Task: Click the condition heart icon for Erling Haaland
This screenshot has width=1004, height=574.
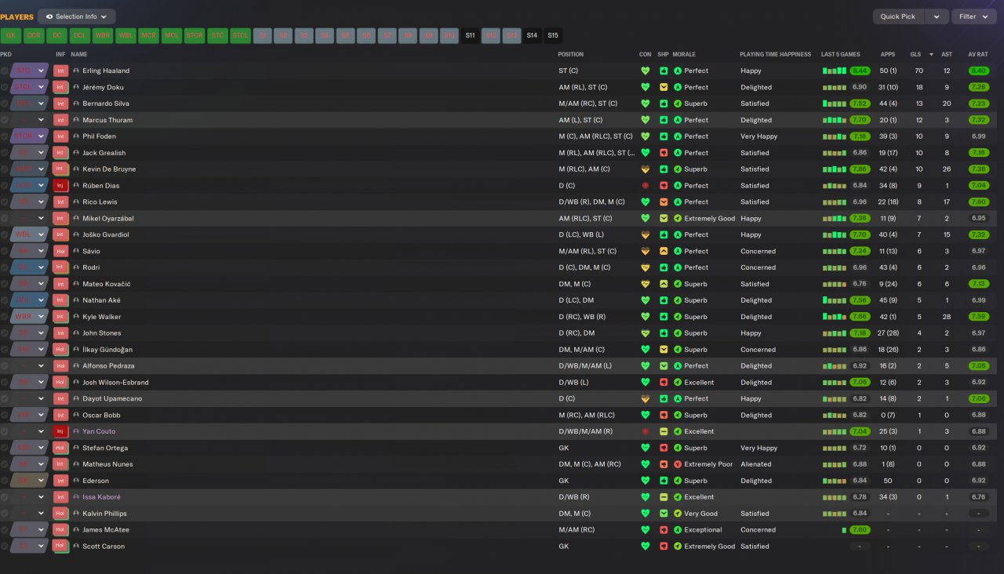Action: [646, 71]
